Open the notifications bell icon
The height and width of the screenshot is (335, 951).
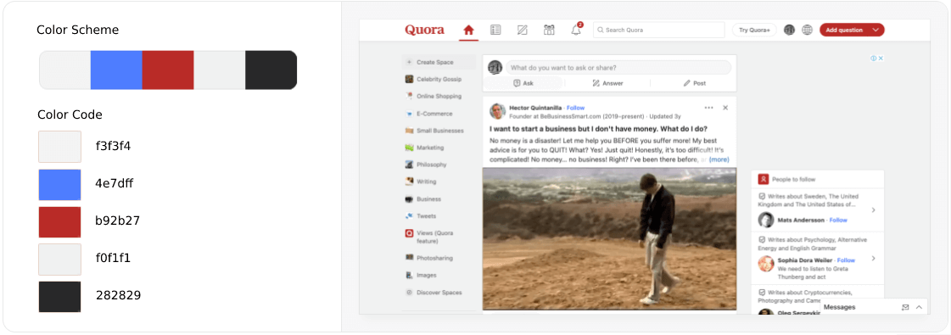[576, 30]
